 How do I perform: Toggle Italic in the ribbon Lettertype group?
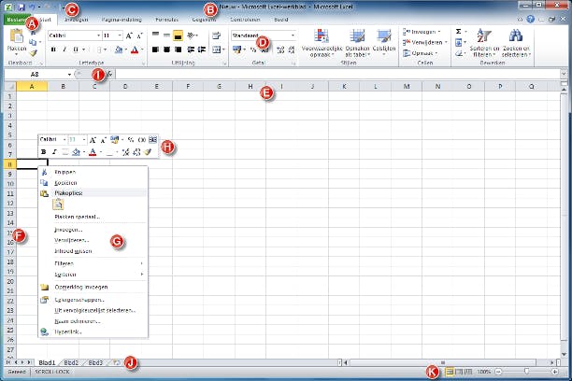64,49
